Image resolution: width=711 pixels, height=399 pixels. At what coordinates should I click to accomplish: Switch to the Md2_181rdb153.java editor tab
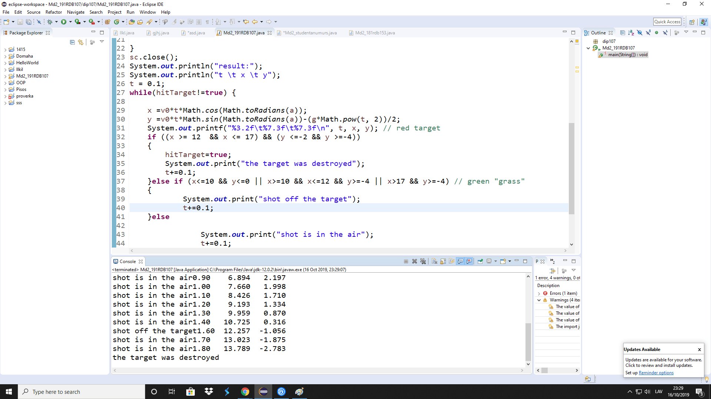(x=375, y=33)
